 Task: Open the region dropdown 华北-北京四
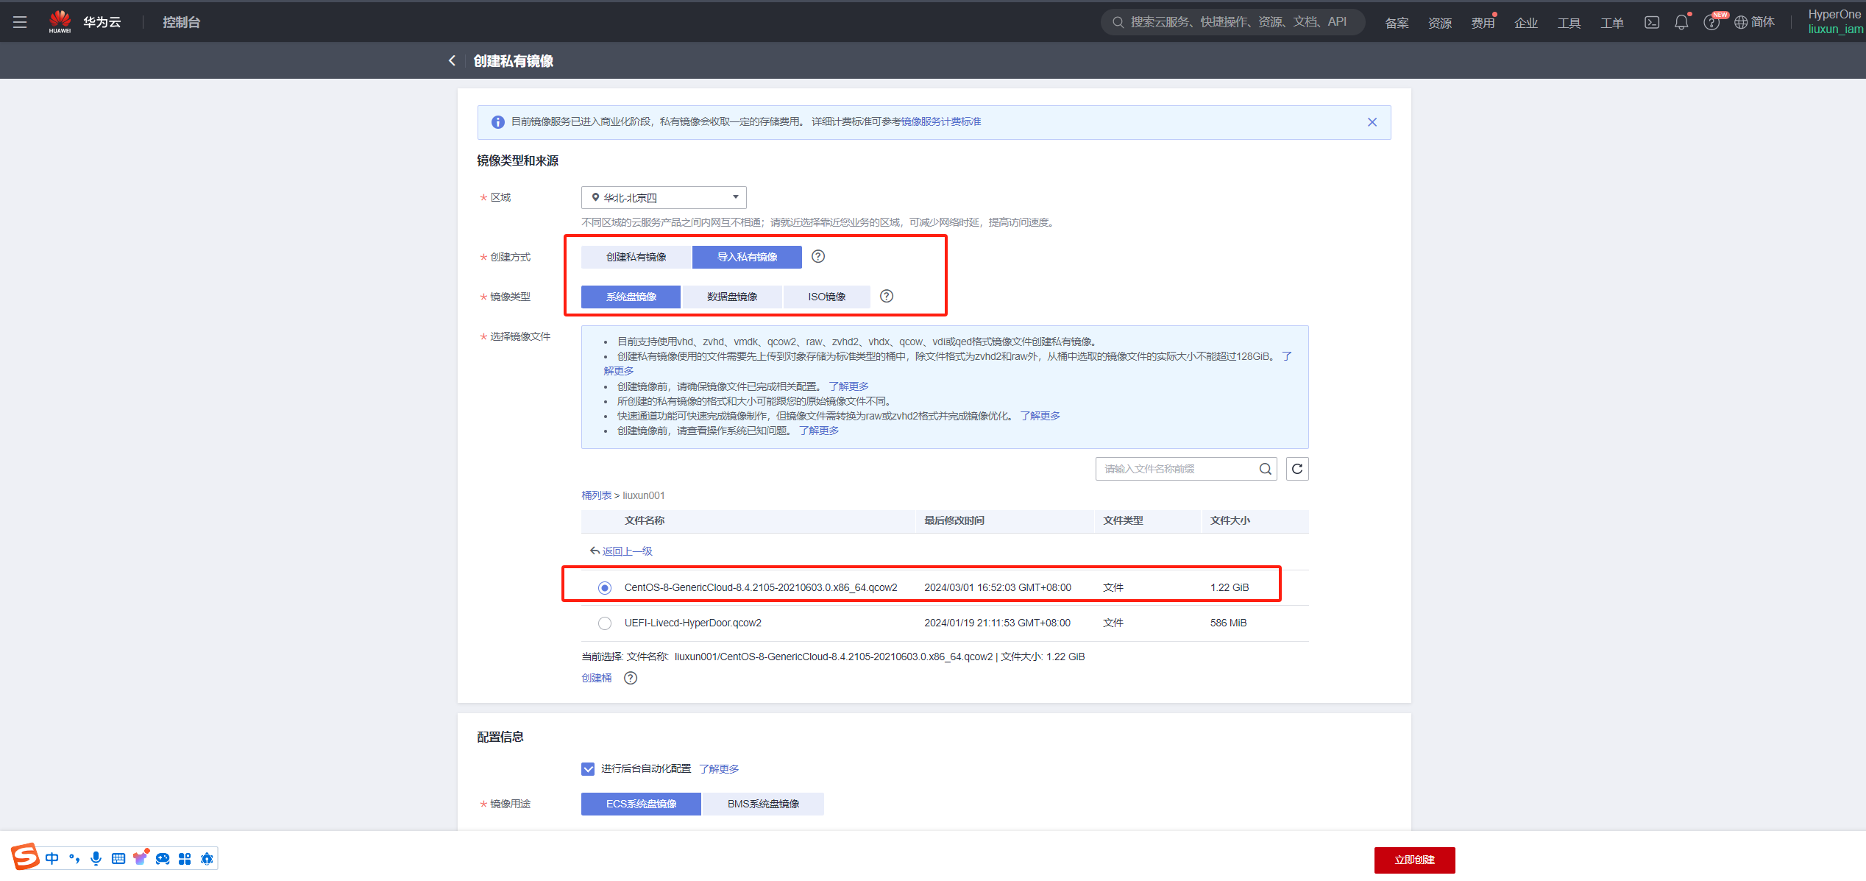[x=664, y=197]
